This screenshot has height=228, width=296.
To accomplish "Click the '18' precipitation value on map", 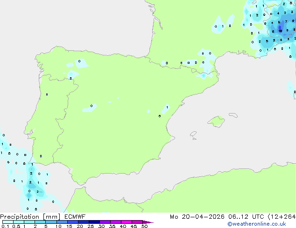I will (280, 31).
